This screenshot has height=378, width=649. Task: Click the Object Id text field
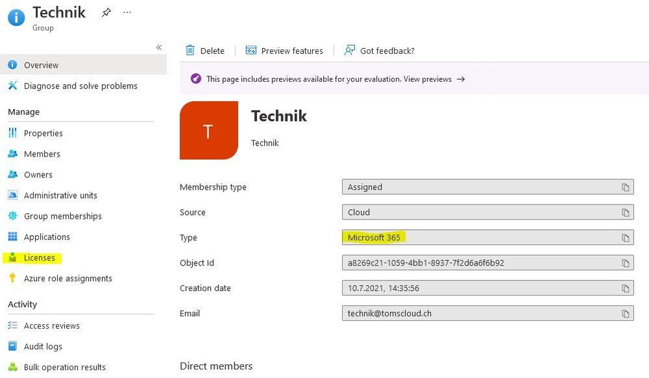click(x=478, y=263)
